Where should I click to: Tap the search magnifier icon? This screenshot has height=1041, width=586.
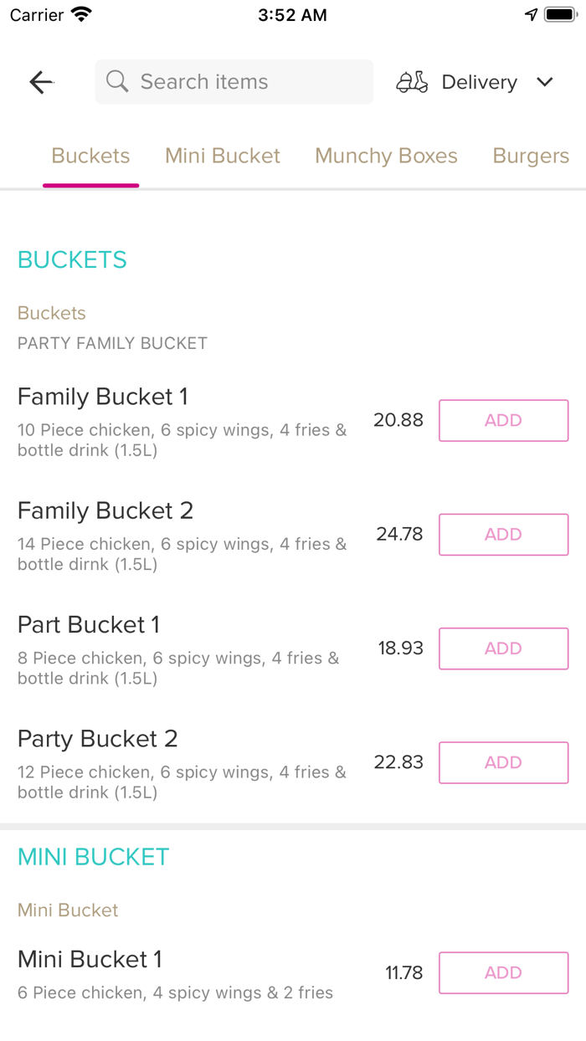(118, 81)
